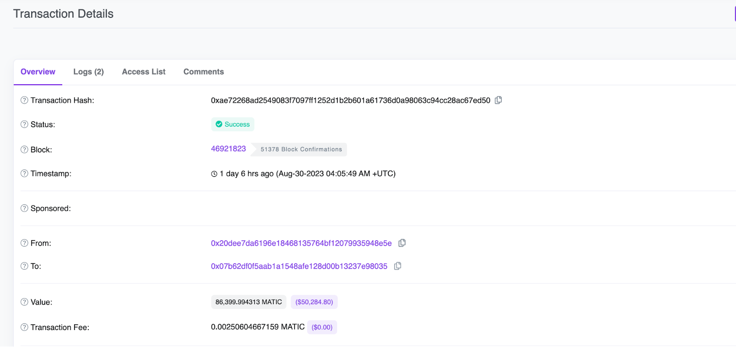Click the help icon beside Transaction Hash
Viewport: 736px width, 347px height.
24,100
